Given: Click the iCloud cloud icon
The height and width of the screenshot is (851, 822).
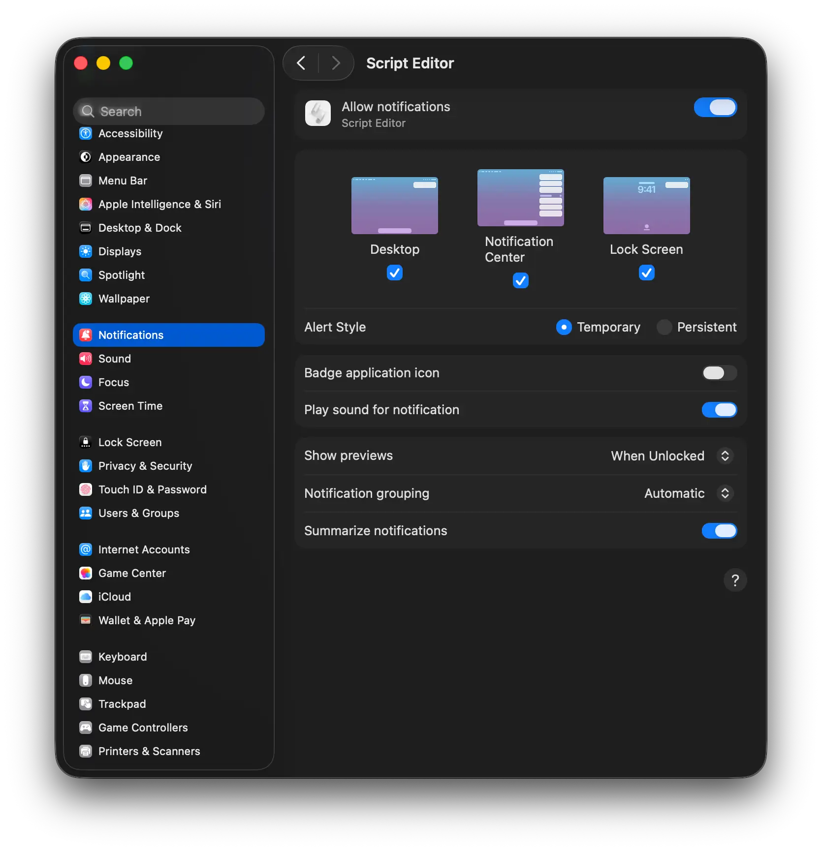Looking at the screenshot, I should click(86, 597).
